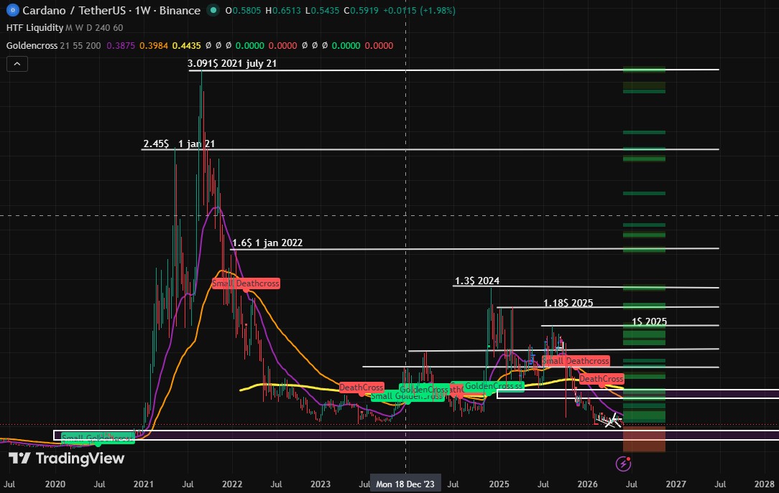Open the TradingView logo link
This screenshot has width=779, height=493.
67,459
